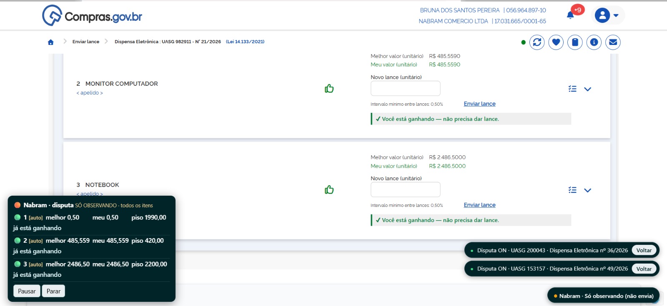This screenshot has height=306, width=667.
Task: Open the envelope messages icon
Action: [613, 42]
